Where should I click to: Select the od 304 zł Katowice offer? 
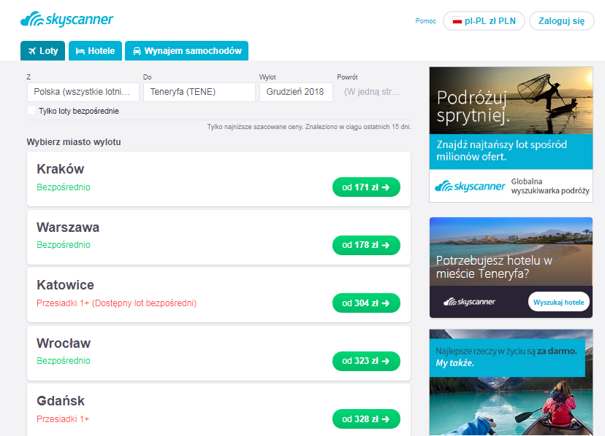point(366,303)
